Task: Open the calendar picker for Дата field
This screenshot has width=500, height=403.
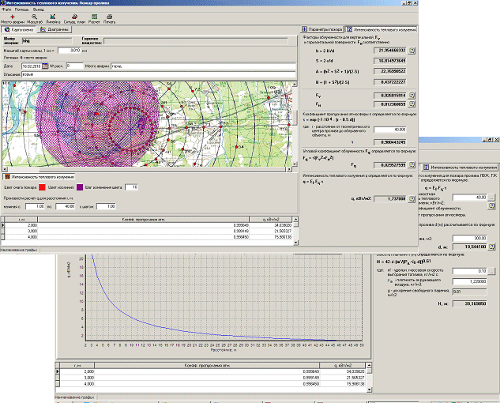Action: coord(45,66)
